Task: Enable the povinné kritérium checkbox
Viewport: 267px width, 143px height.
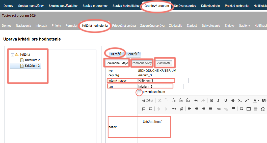Action: tap(139, 92)
